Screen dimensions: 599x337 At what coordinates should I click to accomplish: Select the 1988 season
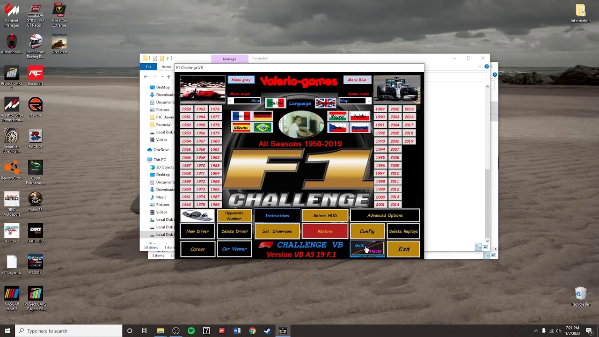[215, 205]
